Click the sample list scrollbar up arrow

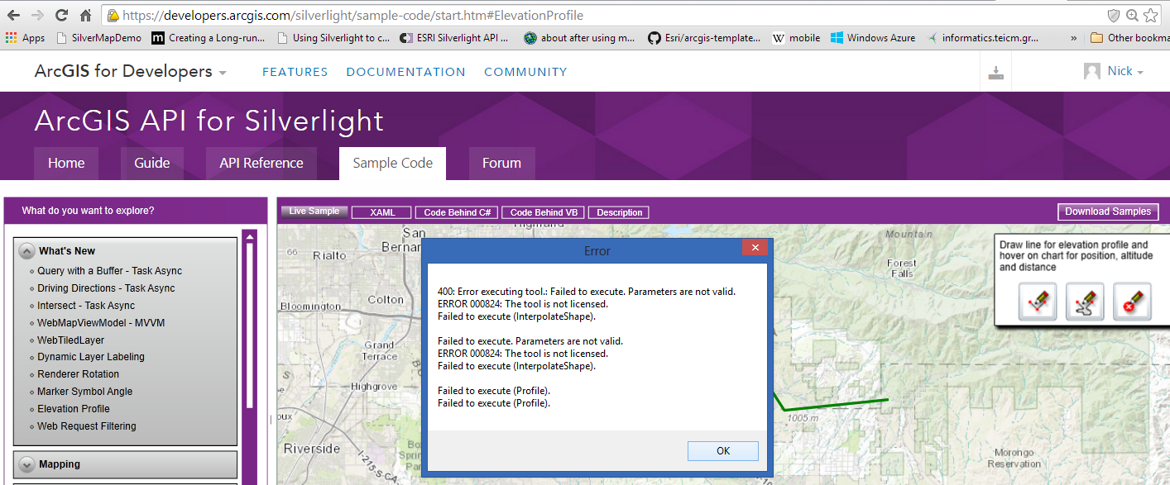click(x=251, y=235)
